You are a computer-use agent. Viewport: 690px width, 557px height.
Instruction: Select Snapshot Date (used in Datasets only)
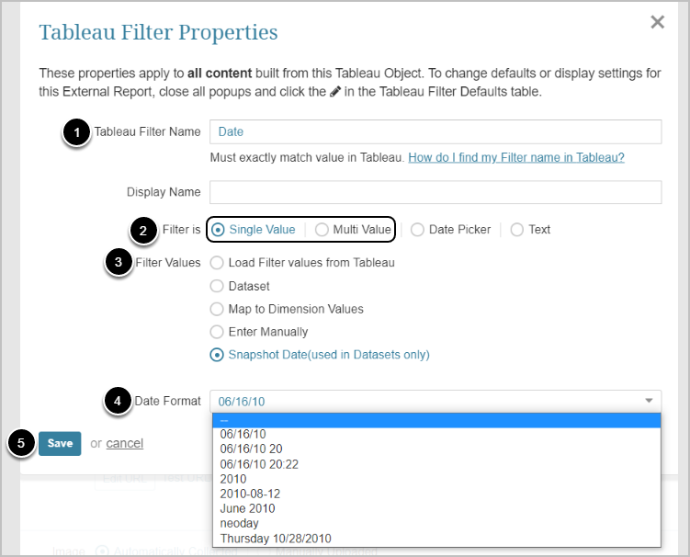tap(217, 355)
